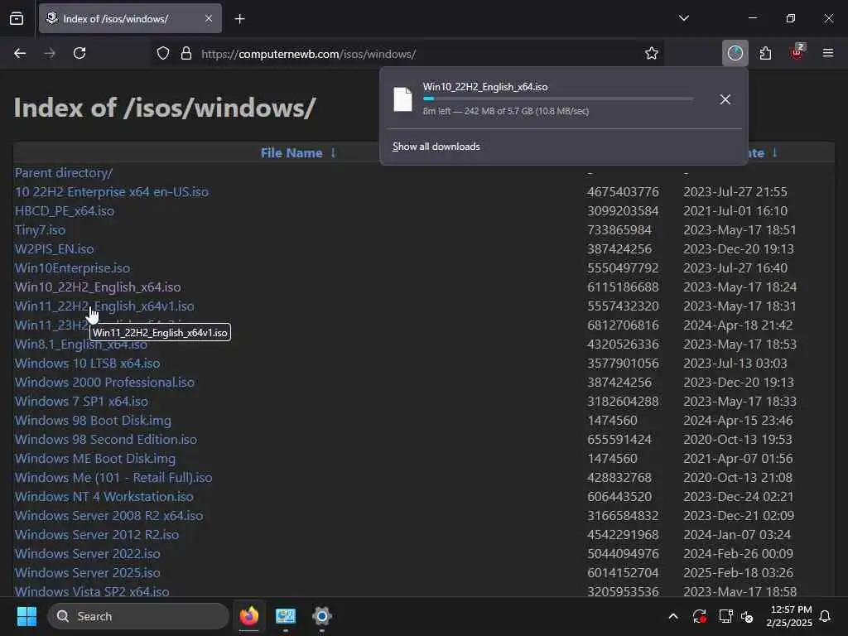List all tabs dropdown
848x636 pixels.
point(683,18)
